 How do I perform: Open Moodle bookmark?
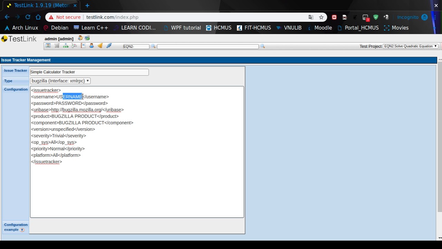(319, 28)
